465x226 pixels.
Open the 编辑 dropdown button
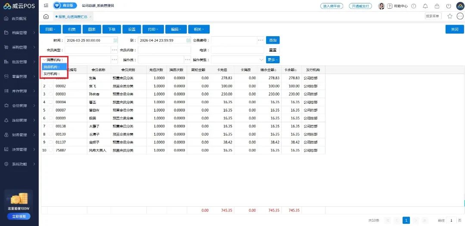point(176,29)
